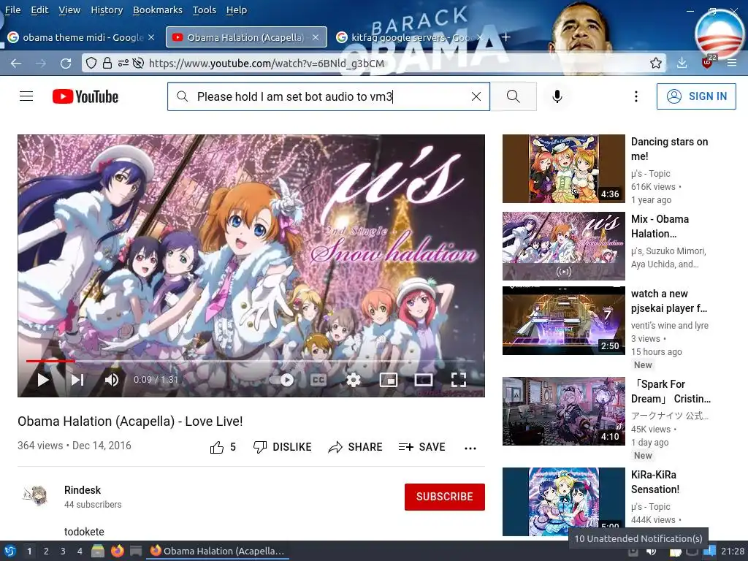The width and height of the screenshot is (748, 561).
Task: Activate the miniplayer mode
Action: (389, 380)
